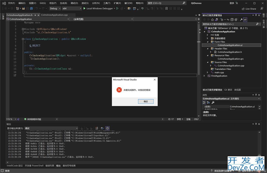Switch to the CvImshowApplication.cpp tab
The height and width of the screenshot is (173, 267).
pos(54,15)
